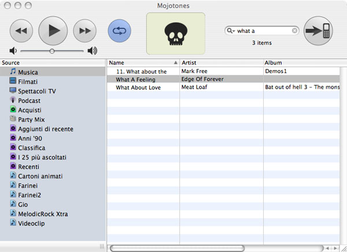Open the Farinei playlist
Screen dimensions: 347x252
tap(53, 185)
